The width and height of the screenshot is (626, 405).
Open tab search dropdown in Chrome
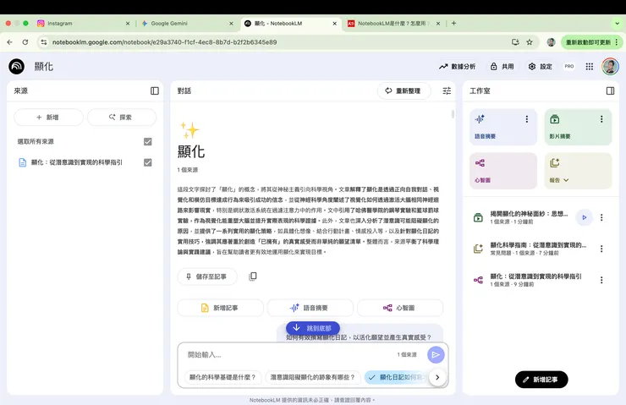pos(618,23)
